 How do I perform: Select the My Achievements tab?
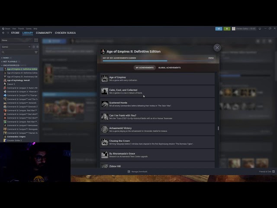145,68
